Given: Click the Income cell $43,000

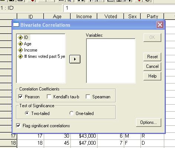Looking at the screenshot, I should pyautogui.click(x=84, y=136).
